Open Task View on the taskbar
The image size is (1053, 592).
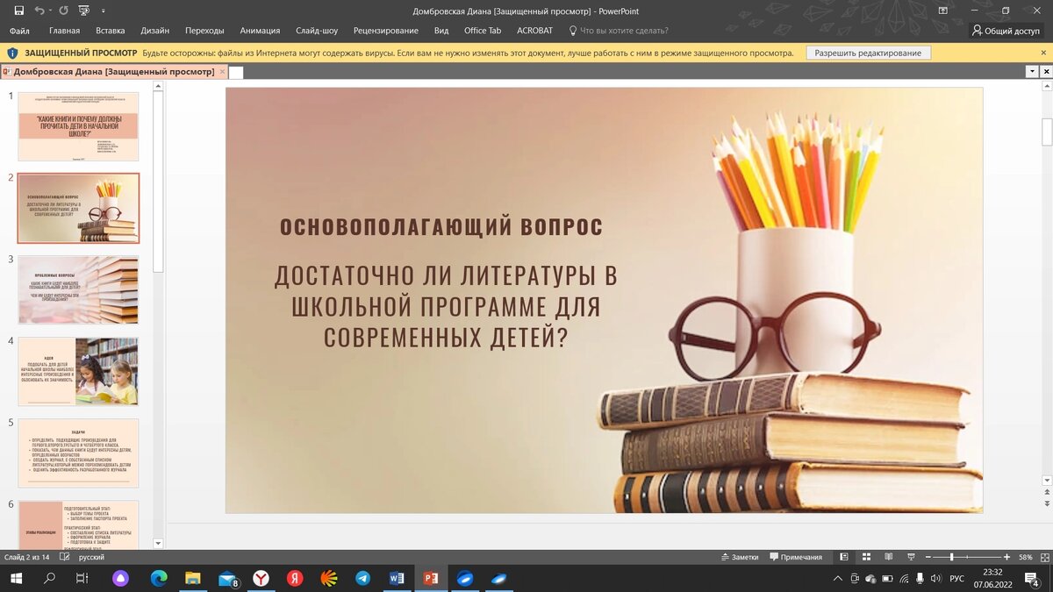(82, 578)
